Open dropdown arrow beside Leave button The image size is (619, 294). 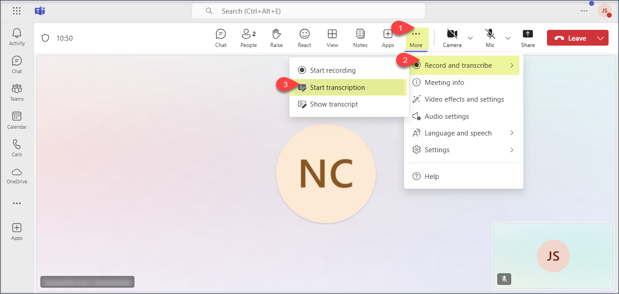pos(600,38)
